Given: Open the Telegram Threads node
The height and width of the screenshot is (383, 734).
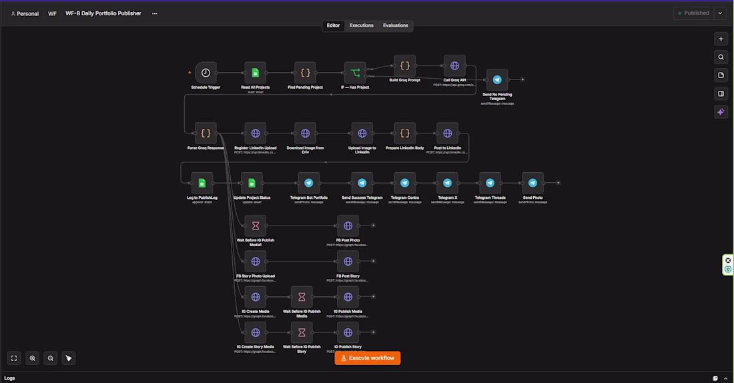Looking at the screenshot, I should tap(490, 183).
